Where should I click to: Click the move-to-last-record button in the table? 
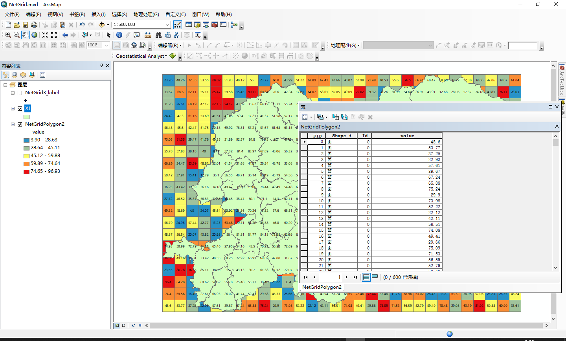(355, 277)
